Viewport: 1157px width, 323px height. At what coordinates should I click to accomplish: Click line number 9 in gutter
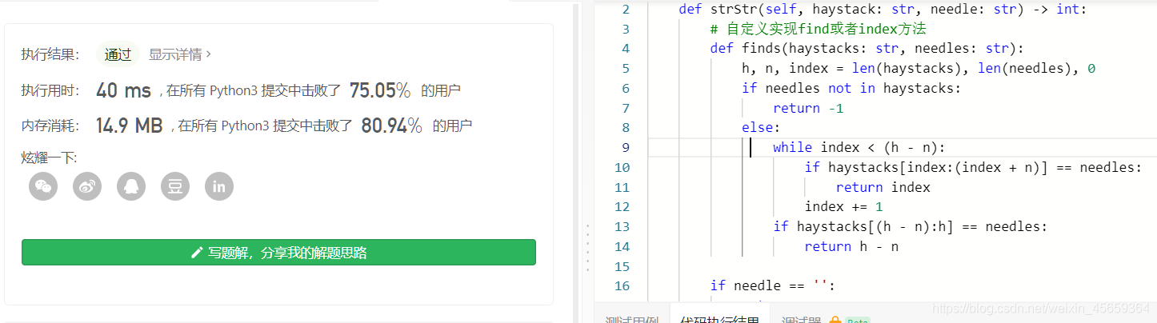(x=626, y=147)
